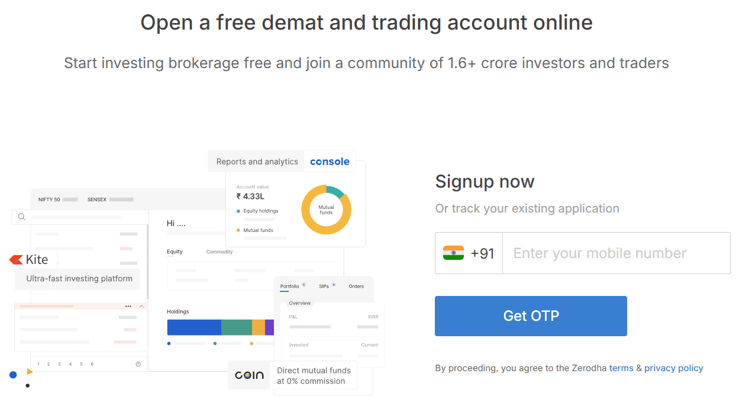
Task: Toggle the Mutual funds legend dot
Action: click(238, 230)
